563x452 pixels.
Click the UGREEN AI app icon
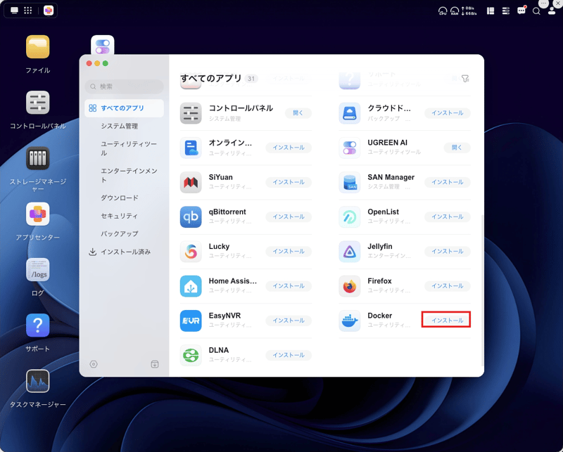pyautogui.click(x=349, y=148)
